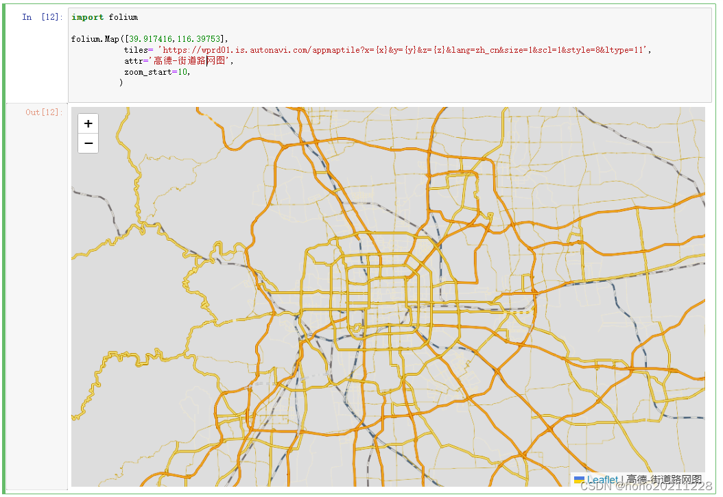Screen dimensions: 723x497
Task: Open the Leaflet hyperlink in the attribution
Action: point(600,481)
